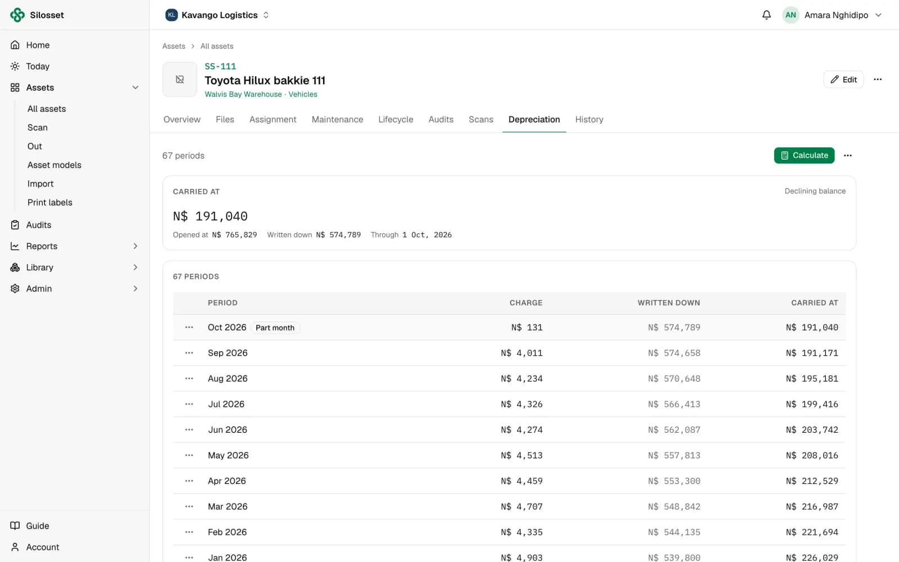The height and width of the screenshot is (562, 899).
Task: Open the Kavango Logistics workspace switcher
Action: click(217, 15)
